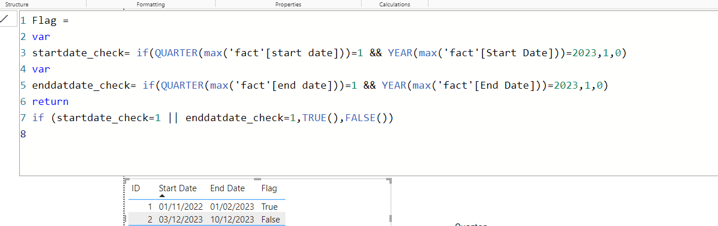Sort table by the ID column header
The width and height of the screenshot is (718, 226).
(136, 188)
